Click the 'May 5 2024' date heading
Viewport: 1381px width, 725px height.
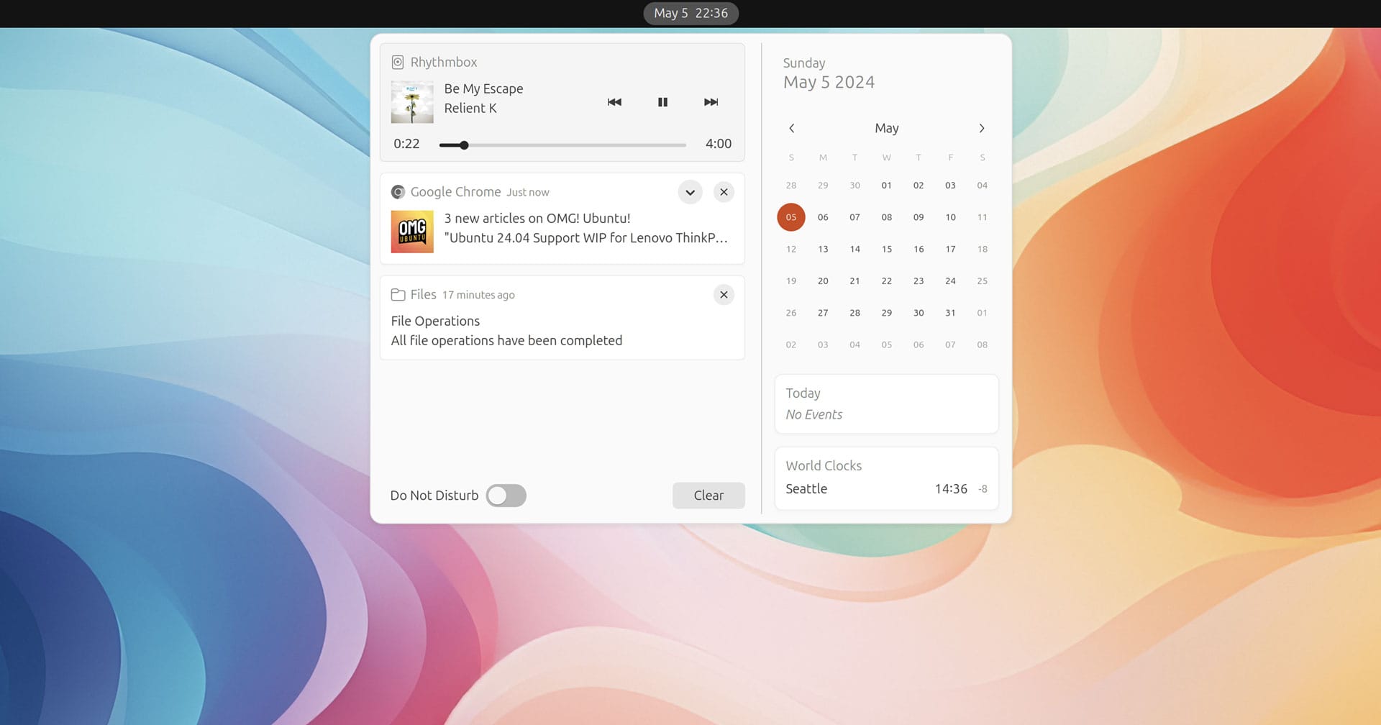pyautogui.click(x=829, y=83)
